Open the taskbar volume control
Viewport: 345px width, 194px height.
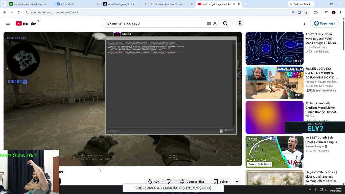click(326, 190)
